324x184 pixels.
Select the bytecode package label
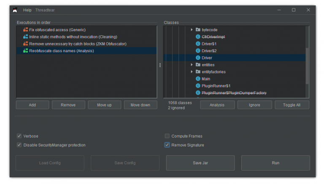(x=210, y=30)
